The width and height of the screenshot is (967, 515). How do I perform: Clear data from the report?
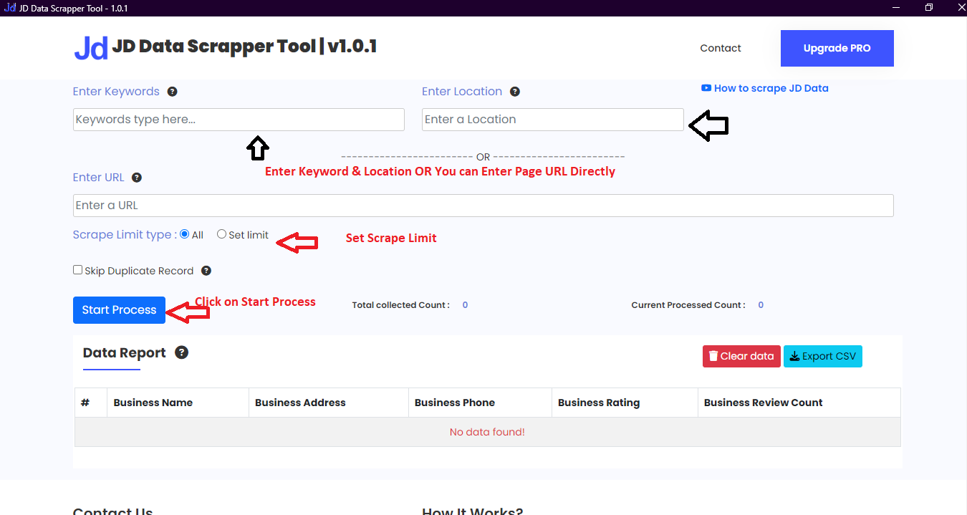(741, 356)
